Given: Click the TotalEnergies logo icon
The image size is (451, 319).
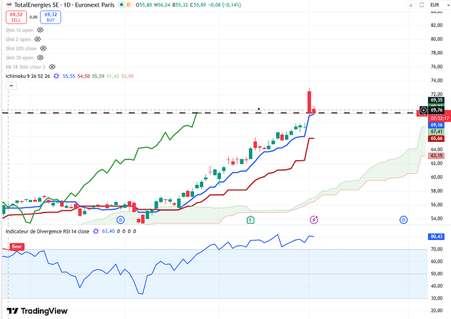Looking at the screenshot, I should click(x=7, y=5).
